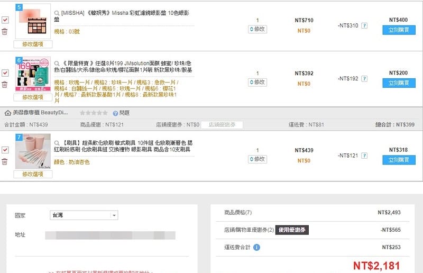
Task: Open the country dropdown showing 台灣
Action: (83, 215)
